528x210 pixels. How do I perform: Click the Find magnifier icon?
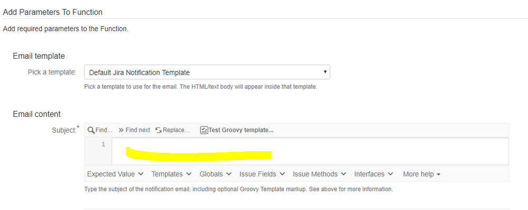91,130
